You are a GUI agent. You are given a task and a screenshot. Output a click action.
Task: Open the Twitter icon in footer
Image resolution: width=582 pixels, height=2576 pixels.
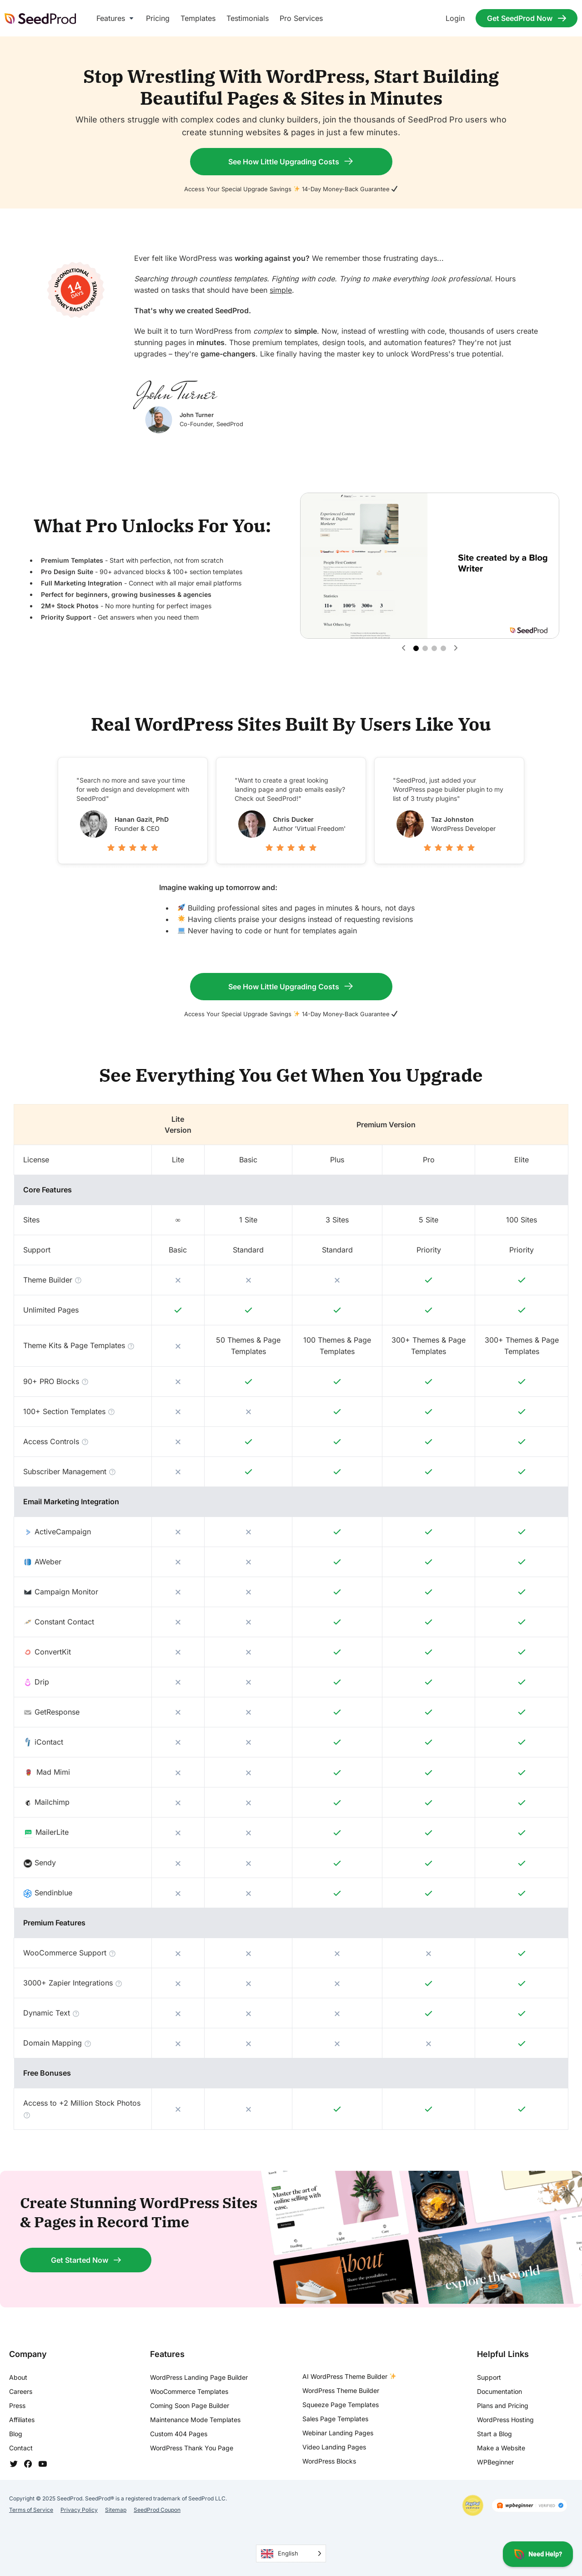[x=13, y=2463]
